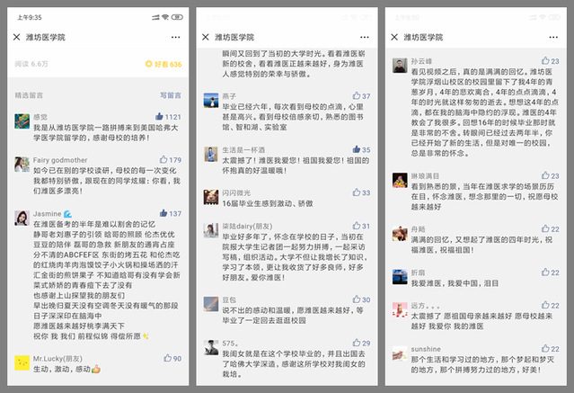The width and height of the screenshot is (574, 393).
Task: Open the three-dot menu in the left screen
Action: [176, 37]
